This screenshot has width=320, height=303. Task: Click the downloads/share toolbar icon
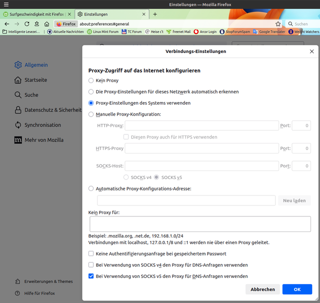[36, 24]
